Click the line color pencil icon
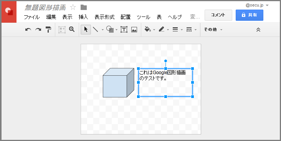 point(162,30)
